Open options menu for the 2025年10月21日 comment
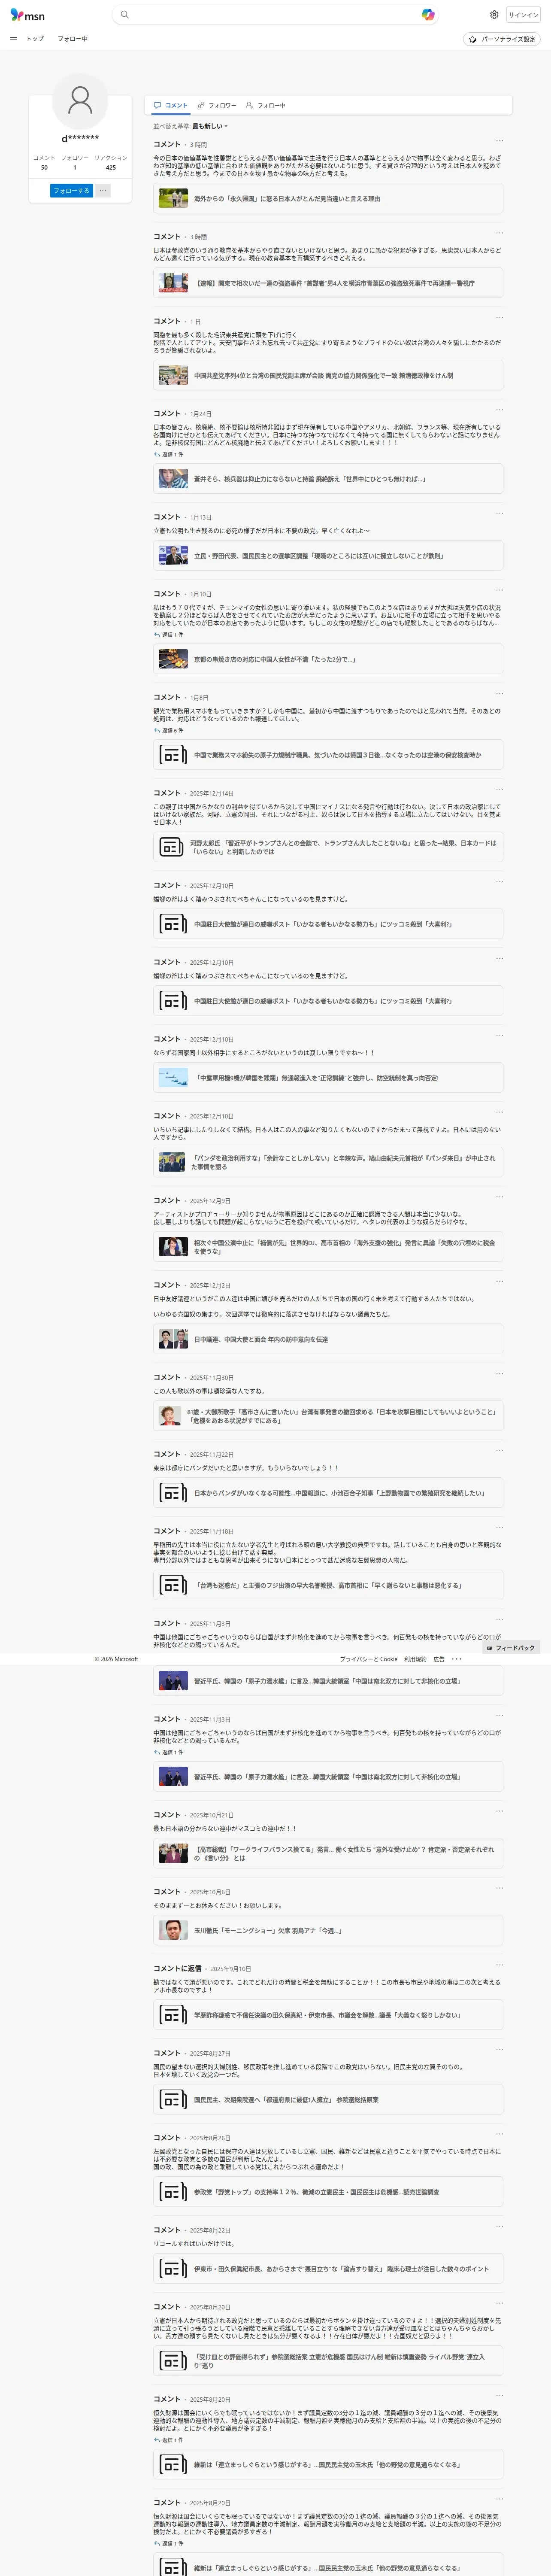The width and height of the screenshot is (551, 2576). (x=499, y=1811)
